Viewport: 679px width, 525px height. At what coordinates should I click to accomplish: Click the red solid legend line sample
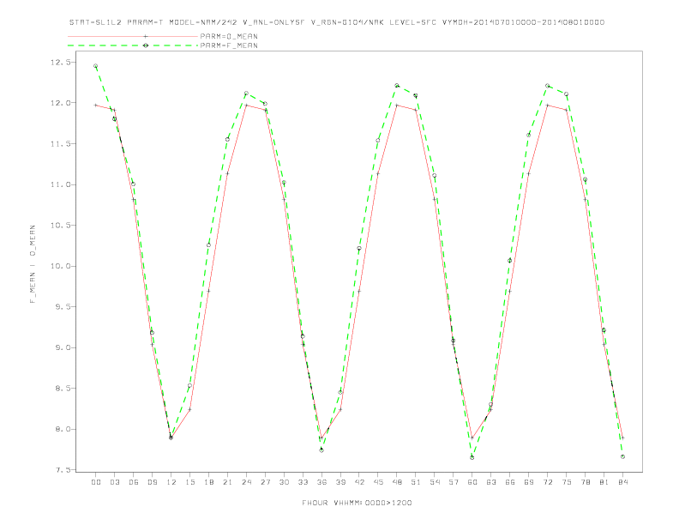click(133, 36)
